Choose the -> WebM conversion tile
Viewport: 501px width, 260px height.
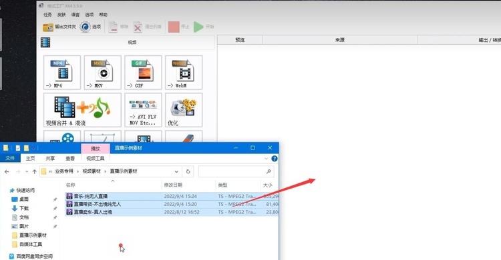coord(184,73)
